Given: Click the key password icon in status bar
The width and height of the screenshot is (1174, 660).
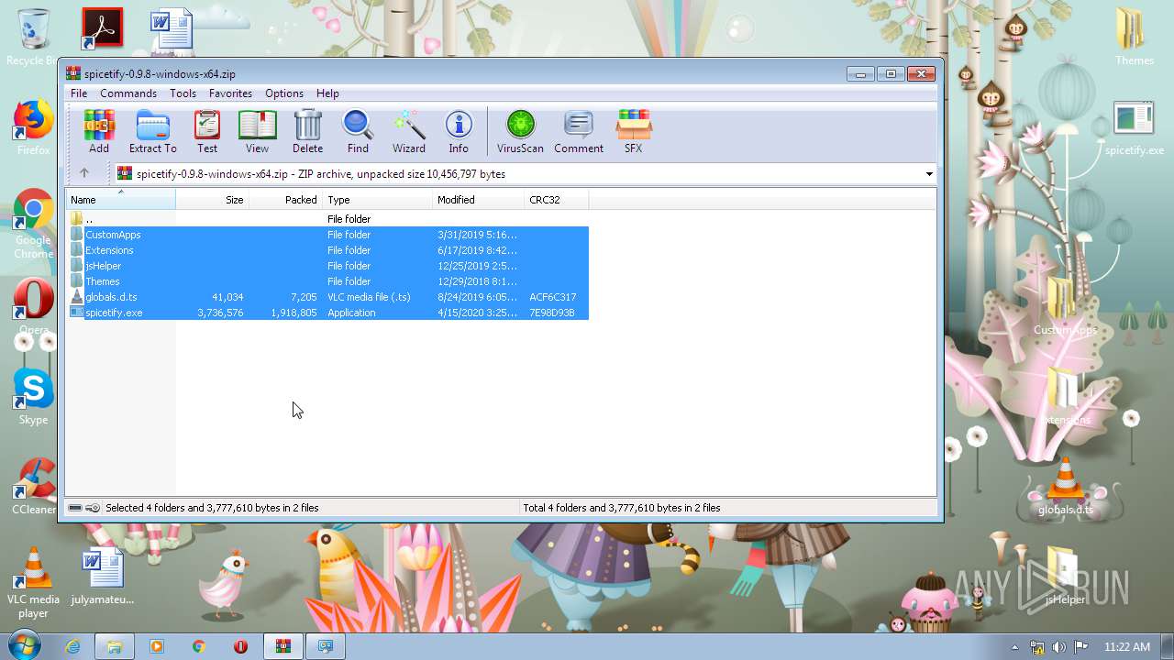Looking at the screenshot, I should point(93,508).
